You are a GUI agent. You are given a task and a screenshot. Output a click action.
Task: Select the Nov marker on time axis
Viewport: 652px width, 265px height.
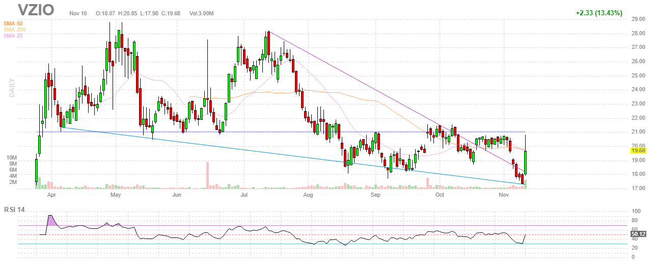(504, 195)
